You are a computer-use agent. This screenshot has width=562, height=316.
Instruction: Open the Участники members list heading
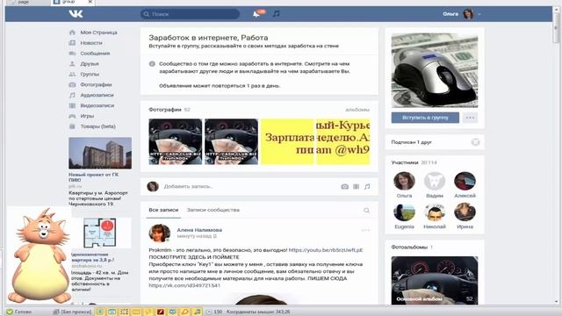(405, 162)
